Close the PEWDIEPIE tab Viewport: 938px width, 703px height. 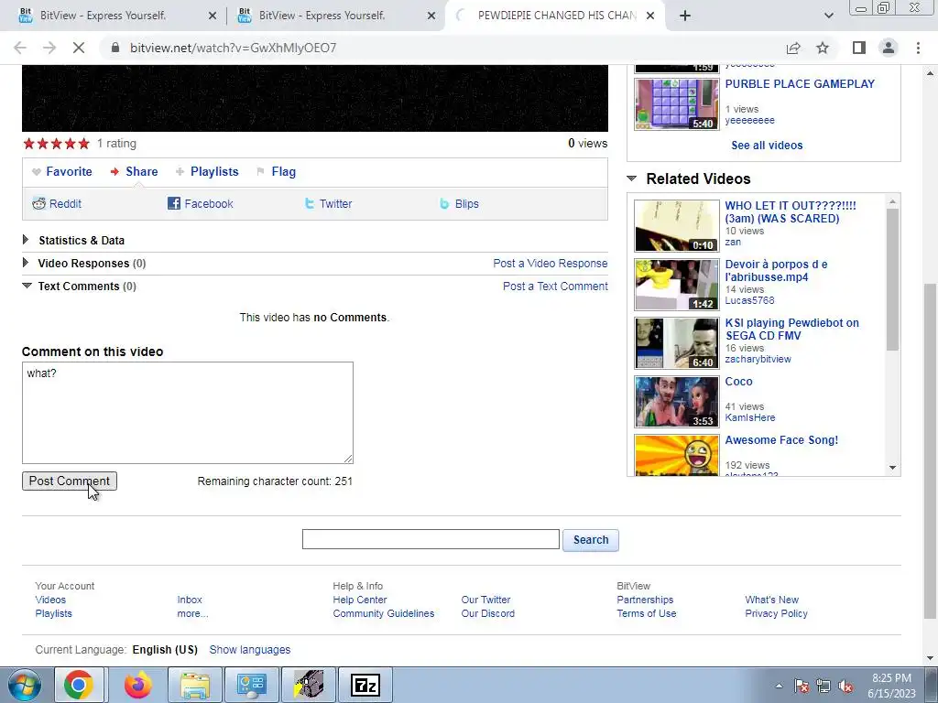pyautogui.click(x=650, y=16)
